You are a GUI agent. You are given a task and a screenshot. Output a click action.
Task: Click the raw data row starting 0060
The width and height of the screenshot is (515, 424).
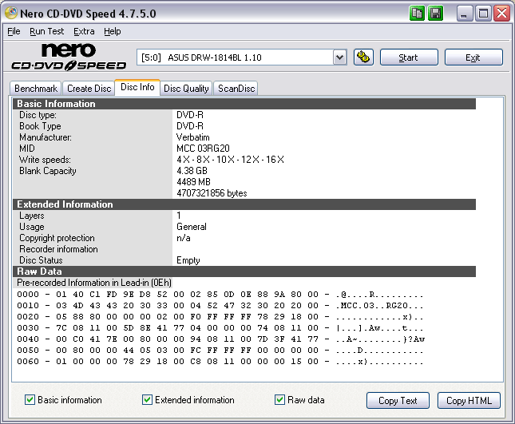pyautogui.click(x=220, y=361)
